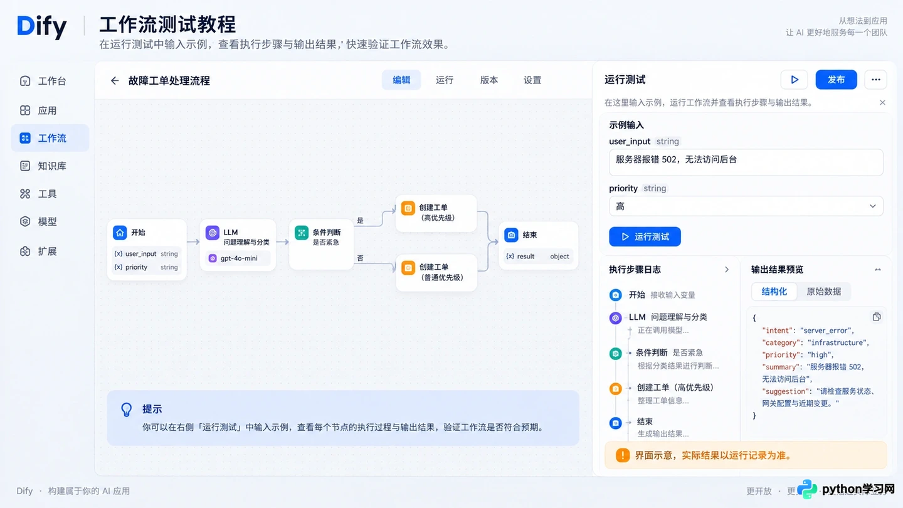Copy the JSON output with the copy icon

click(x=877, y=317)
